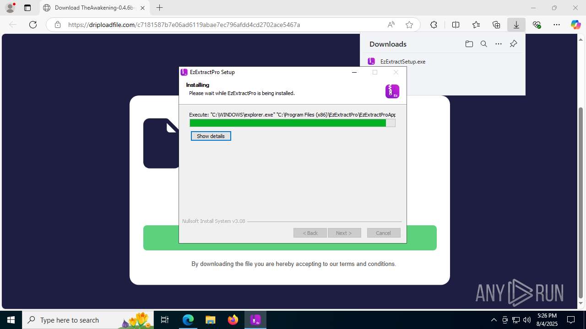Close the Download TheAwakening tab
Viewport: 586px width, 329px height.
click(x=143, y=8)
